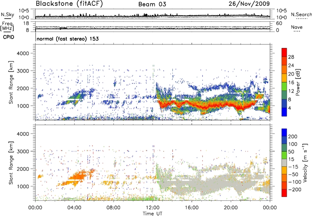
Task: Click the "2000" tick on the power panel
Action: (x=23, y=88)
